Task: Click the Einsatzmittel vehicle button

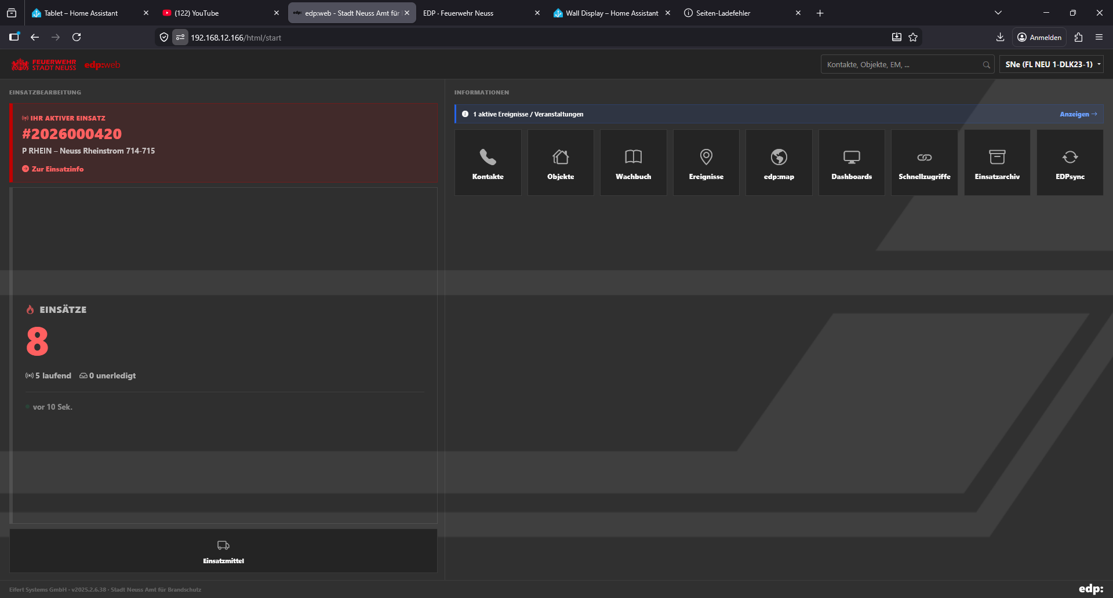Action: pyautogui.click(x=223, y=551)
